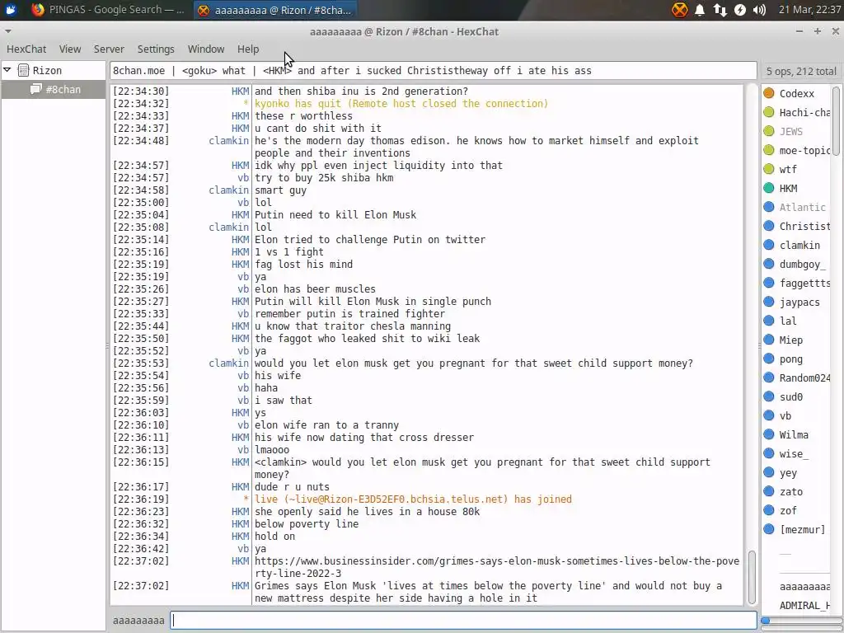The width and height of the screenshot is (844, 633).
Task: Select user HKM green status icon
Action: tap(769, 188)
